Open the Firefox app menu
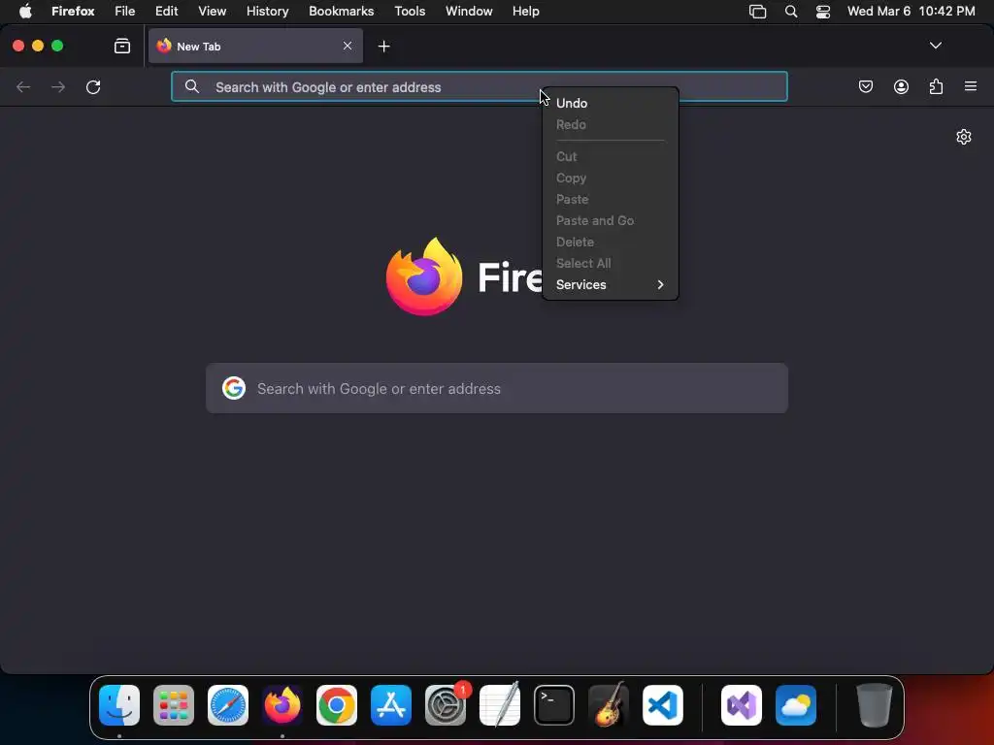Viewport: 994px width, 745px height. pyautogui.click(x=73, y=12)
